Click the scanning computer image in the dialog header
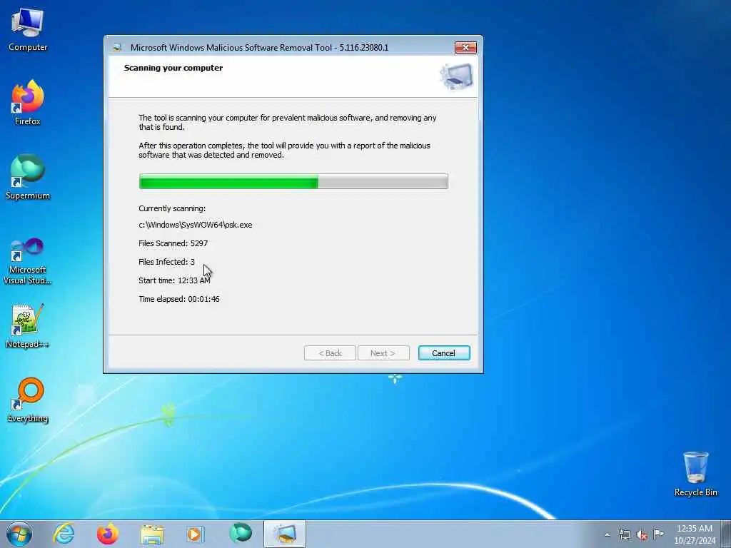The image size is (731, 548). click(456, 76)
